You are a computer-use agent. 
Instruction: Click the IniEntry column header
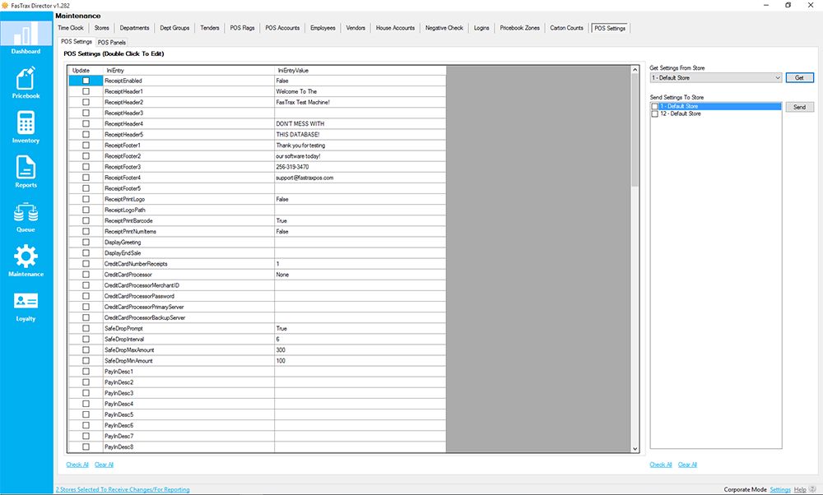pos(188,70)
